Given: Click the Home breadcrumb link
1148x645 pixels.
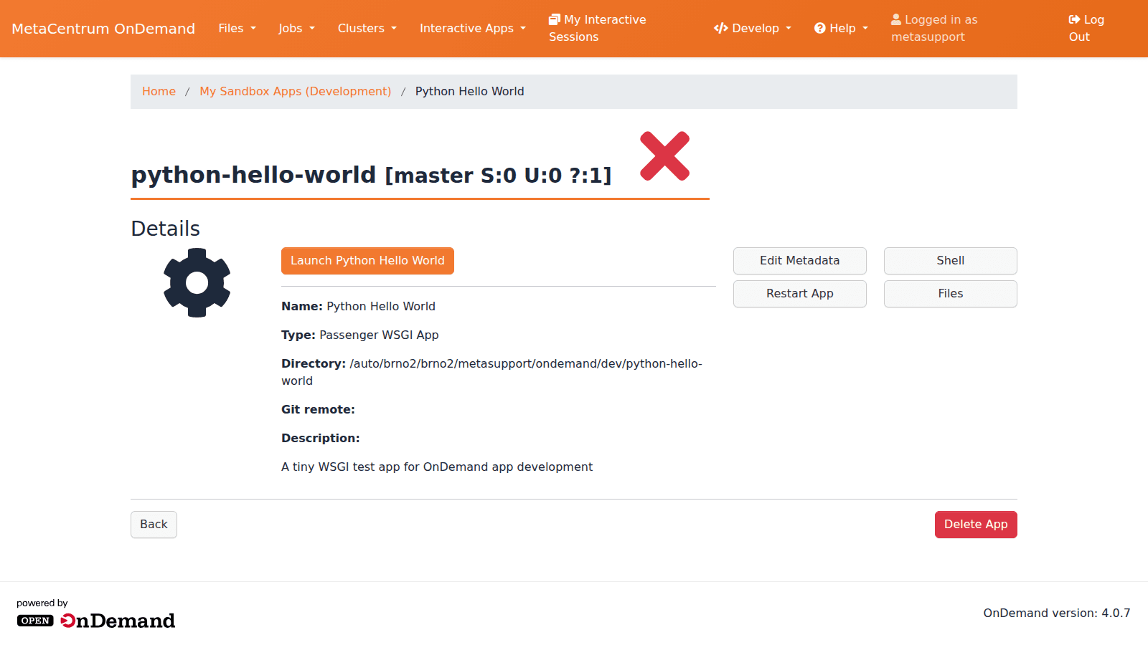Looking at the screenshot, I should point(159,91).
